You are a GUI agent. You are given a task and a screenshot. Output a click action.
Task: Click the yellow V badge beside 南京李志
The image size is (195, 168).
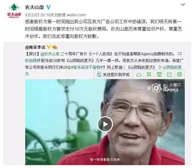point(49,47)
